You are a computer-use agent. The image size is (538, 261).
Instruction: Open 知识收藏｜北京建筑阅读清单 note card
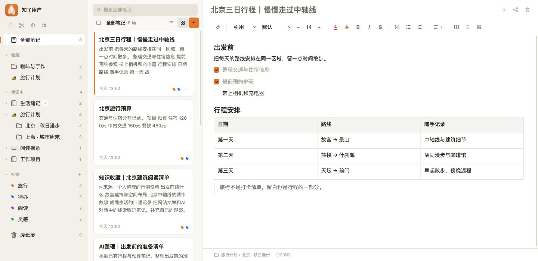[144, 201]
